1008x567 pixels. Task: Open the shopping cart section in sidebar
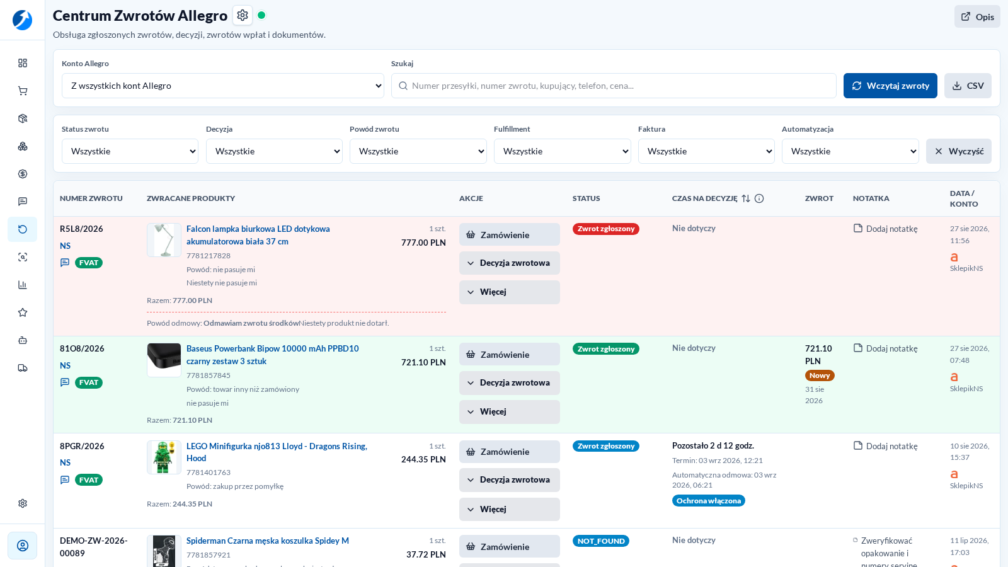point(23,91)
